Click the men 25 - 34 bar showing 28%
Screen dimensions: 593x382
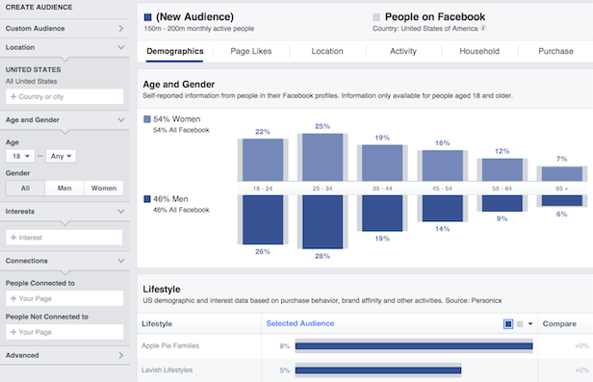[322, 222]
